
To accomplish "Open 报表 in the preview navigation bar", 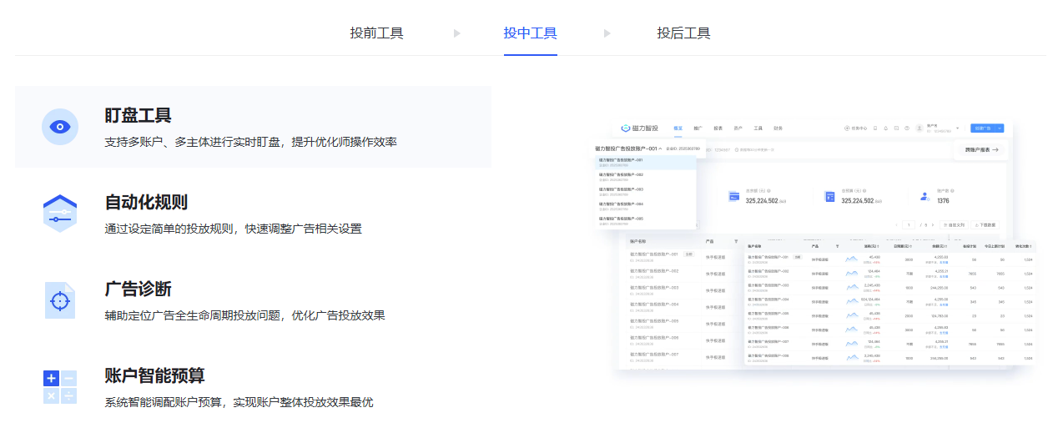I will click(718, 128).
